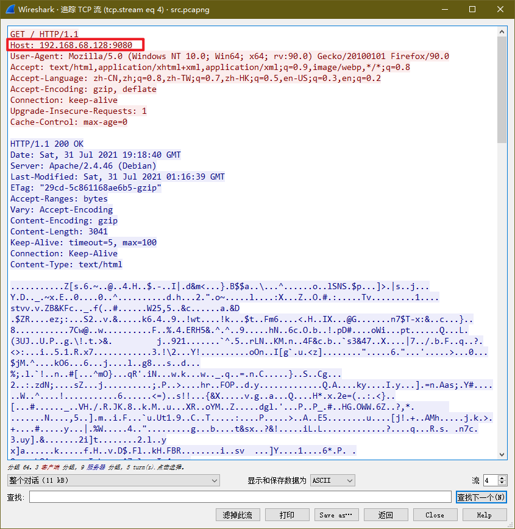Click the Date: Sat, 31 Jul 2021 line
This screenshot has height=529, width=515.
(96, 155)
